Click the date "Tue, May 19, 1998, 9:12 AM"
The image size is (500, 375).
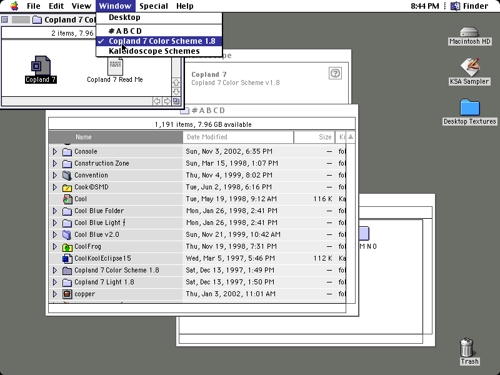click(x=231, y=199)
